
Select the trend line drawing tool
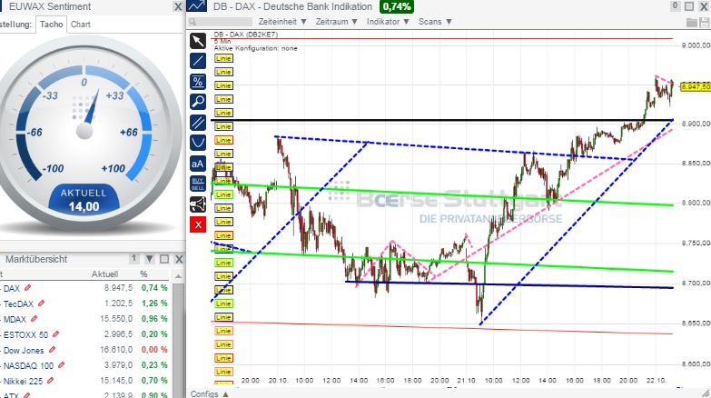tap(198, 61)
